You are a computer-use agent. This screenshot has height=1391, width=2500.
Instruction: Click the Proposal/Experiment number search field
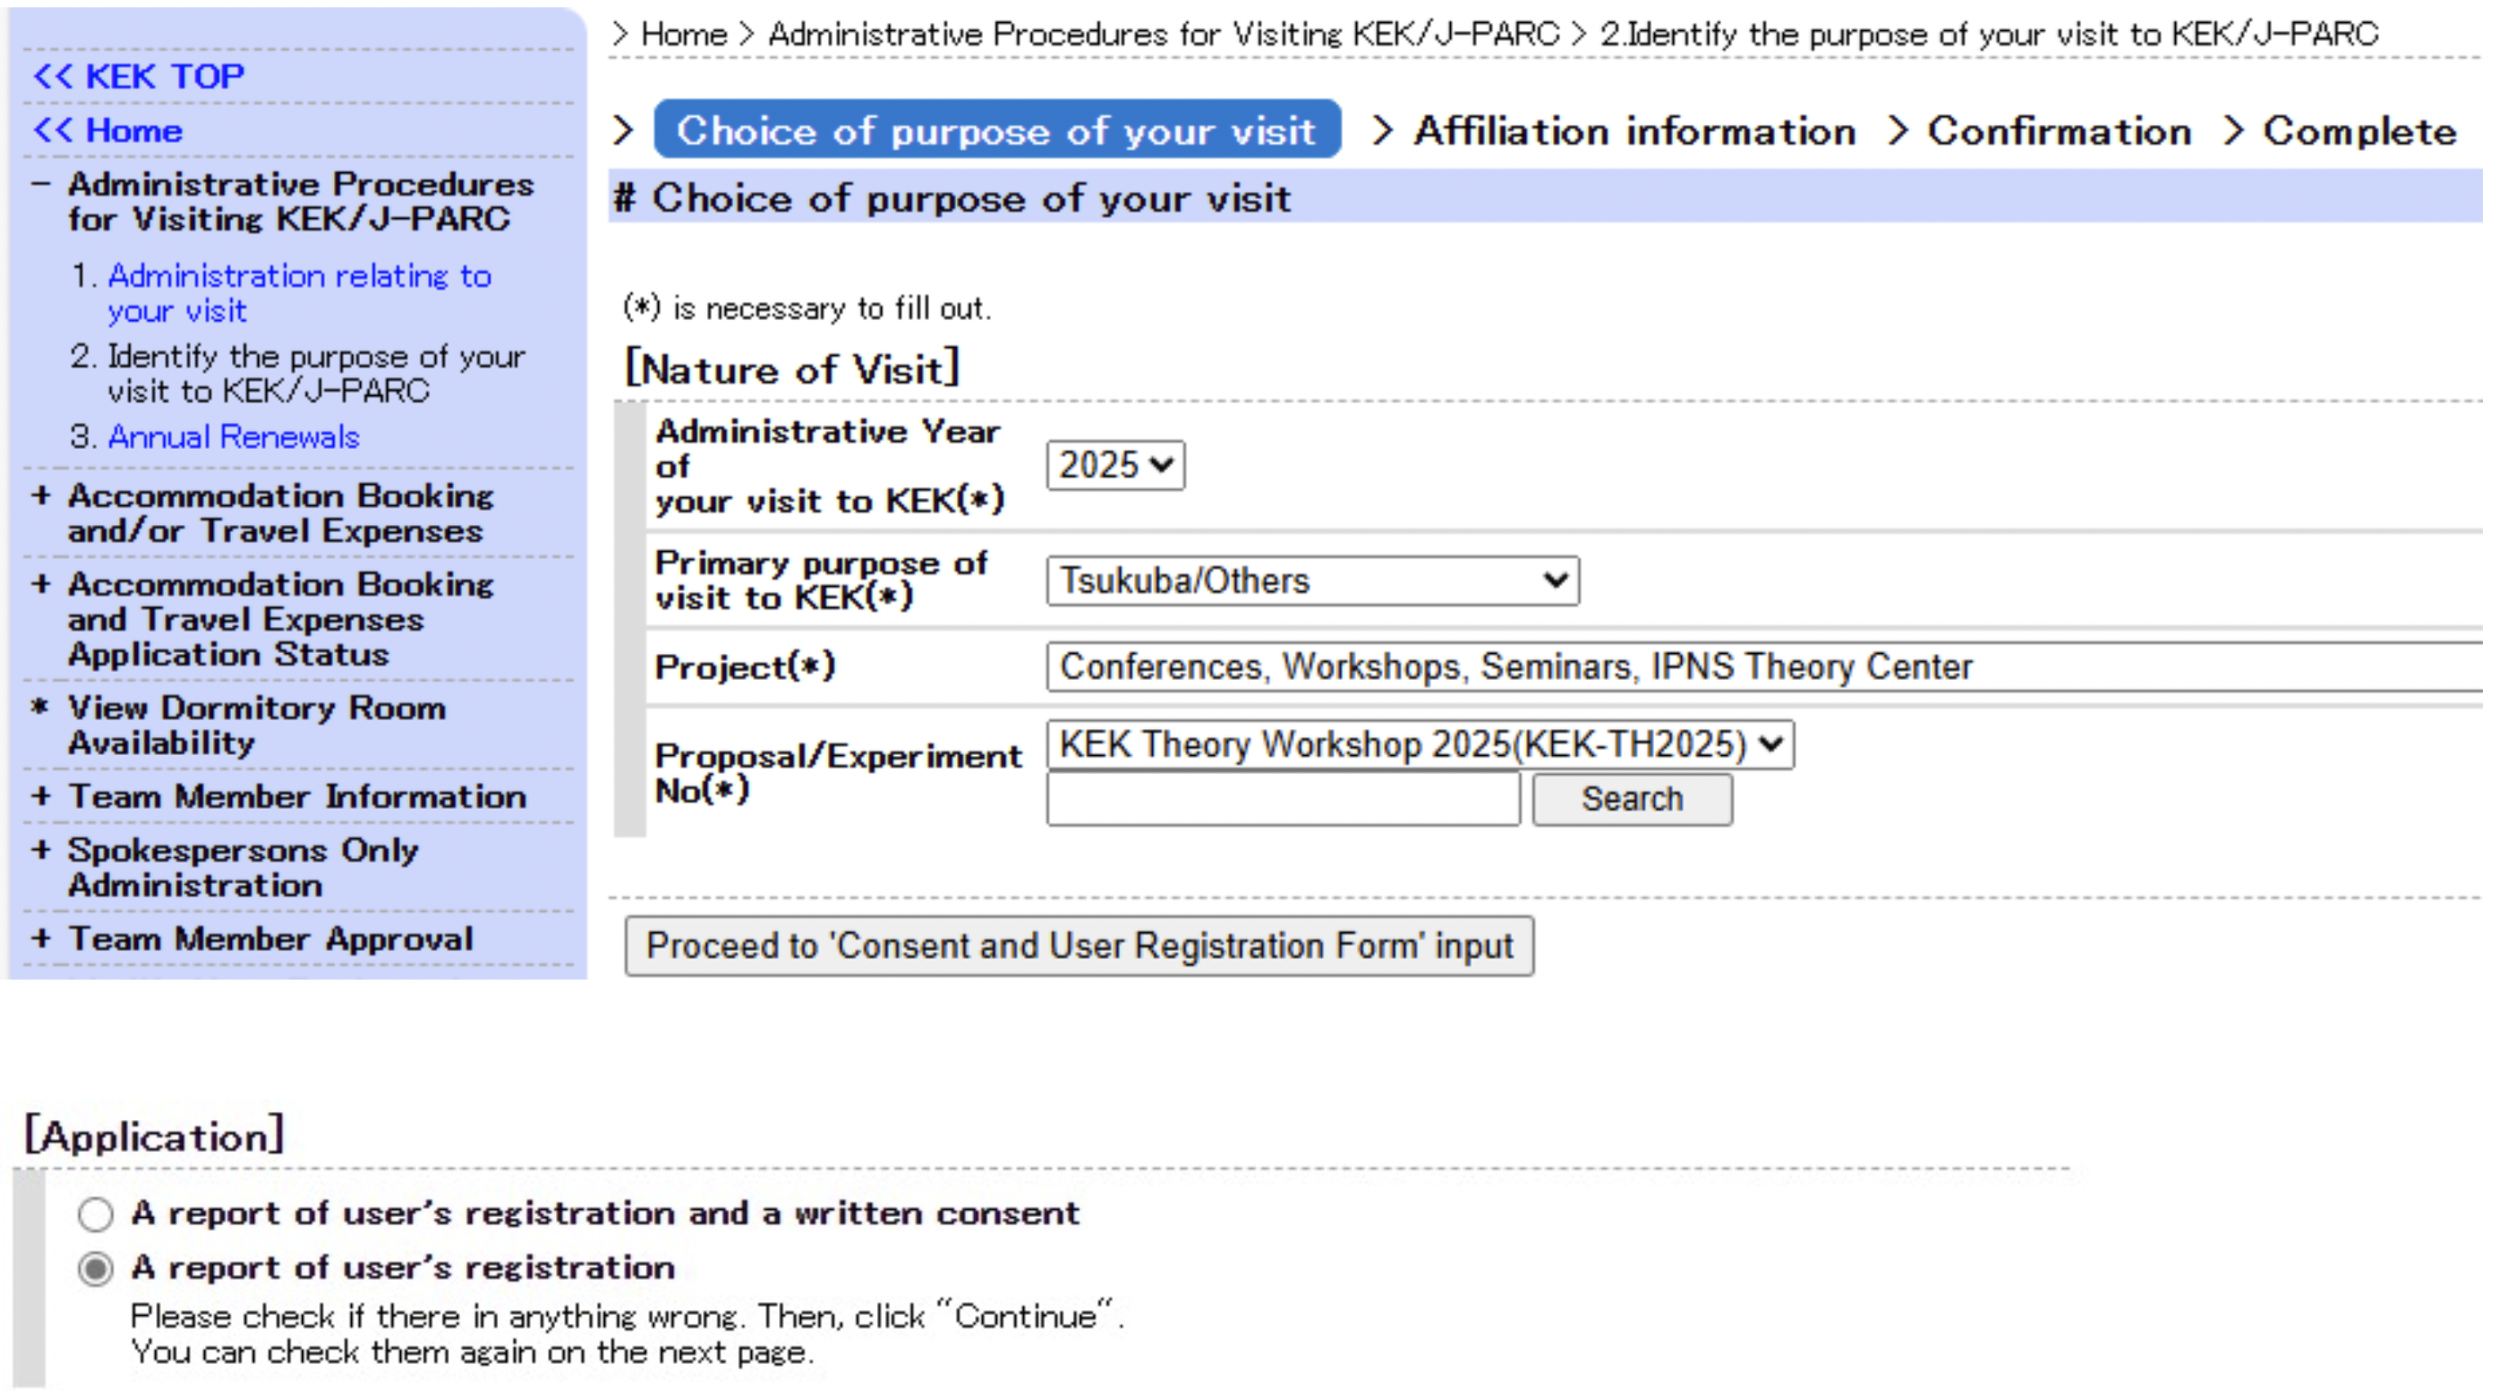(1283, 799)
